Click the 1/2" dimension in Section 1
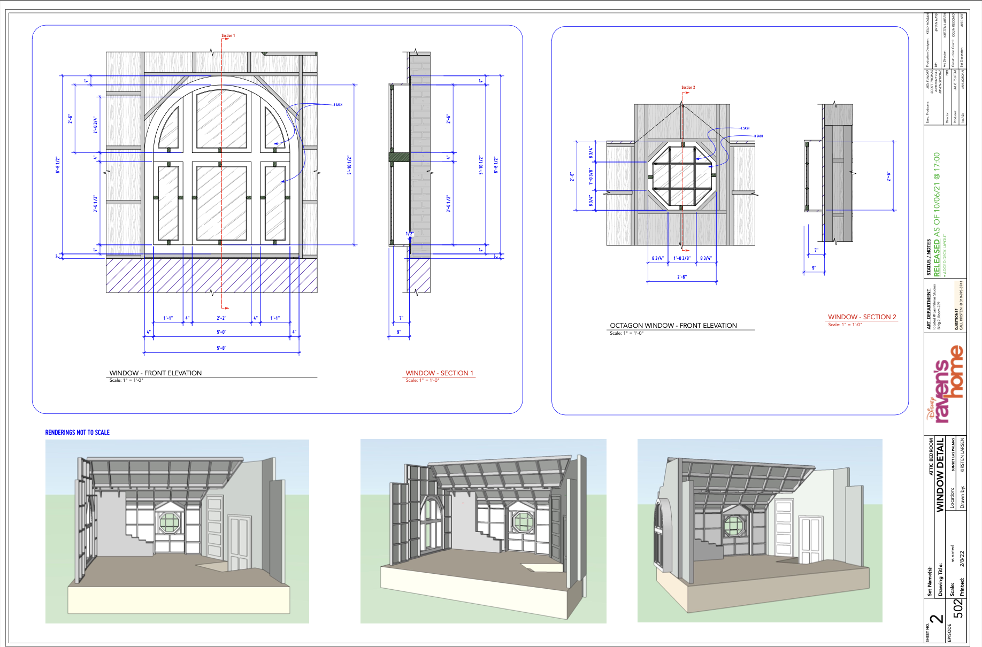982x647 pixels. pos(410,234)
